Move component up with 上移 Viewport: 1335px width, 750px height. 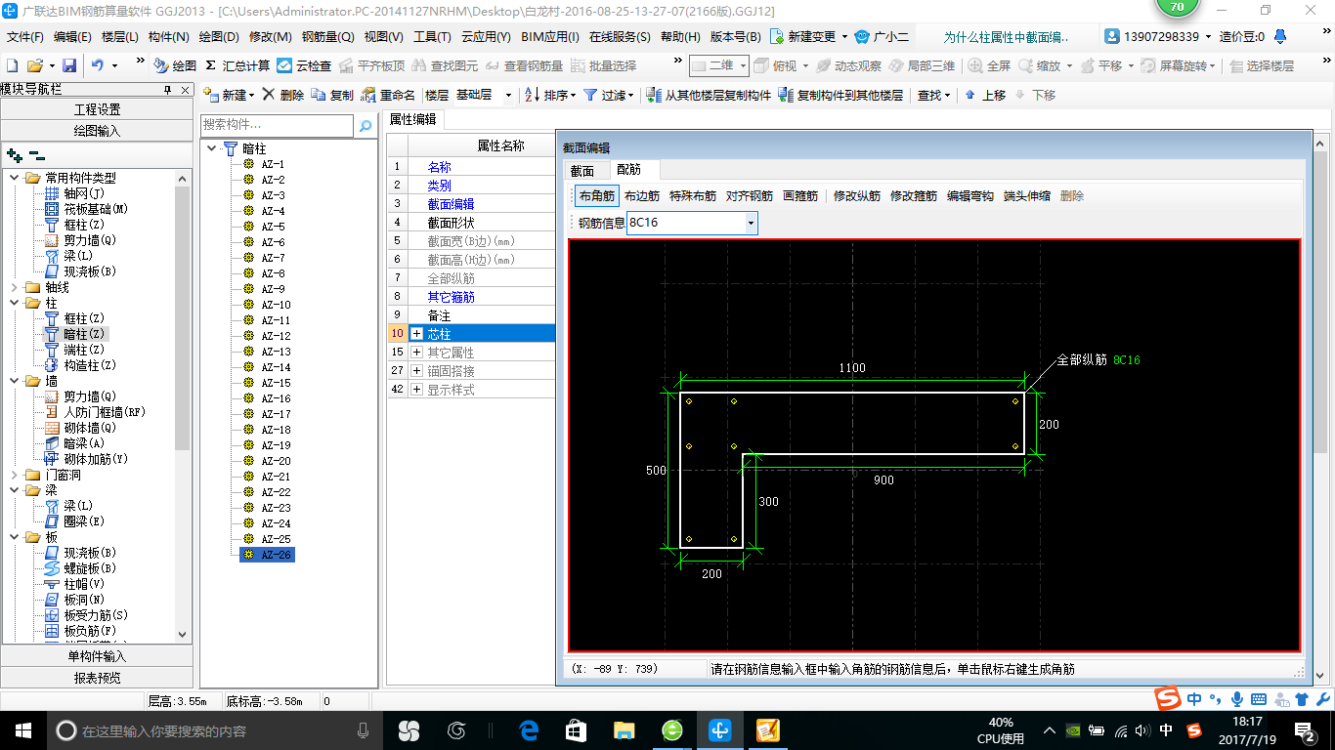(x=985, y=95)
